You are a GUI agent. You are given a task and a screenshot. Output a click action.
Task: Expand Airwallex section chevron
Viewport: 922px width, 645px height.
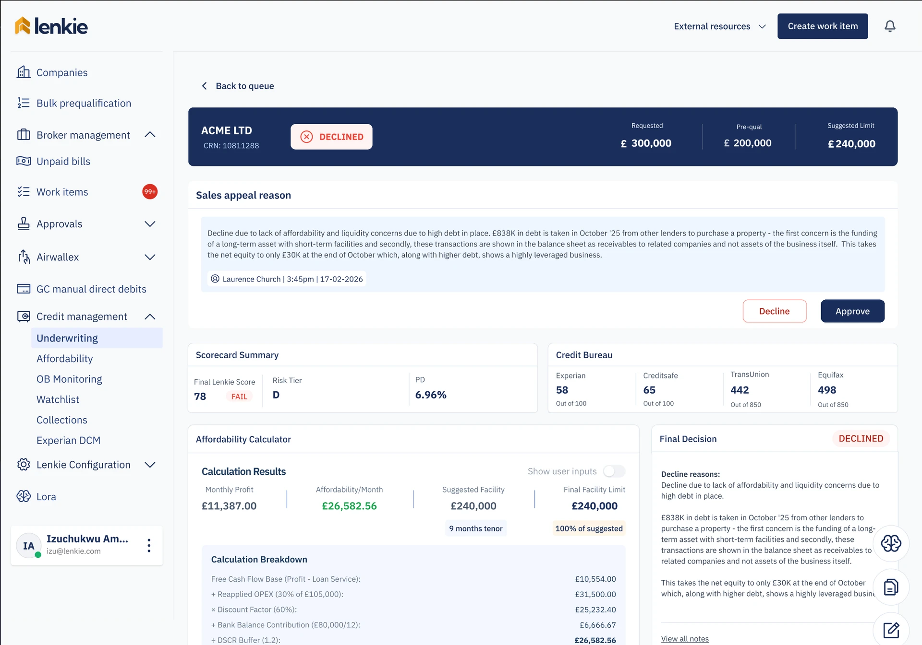[x=150, y=257]
